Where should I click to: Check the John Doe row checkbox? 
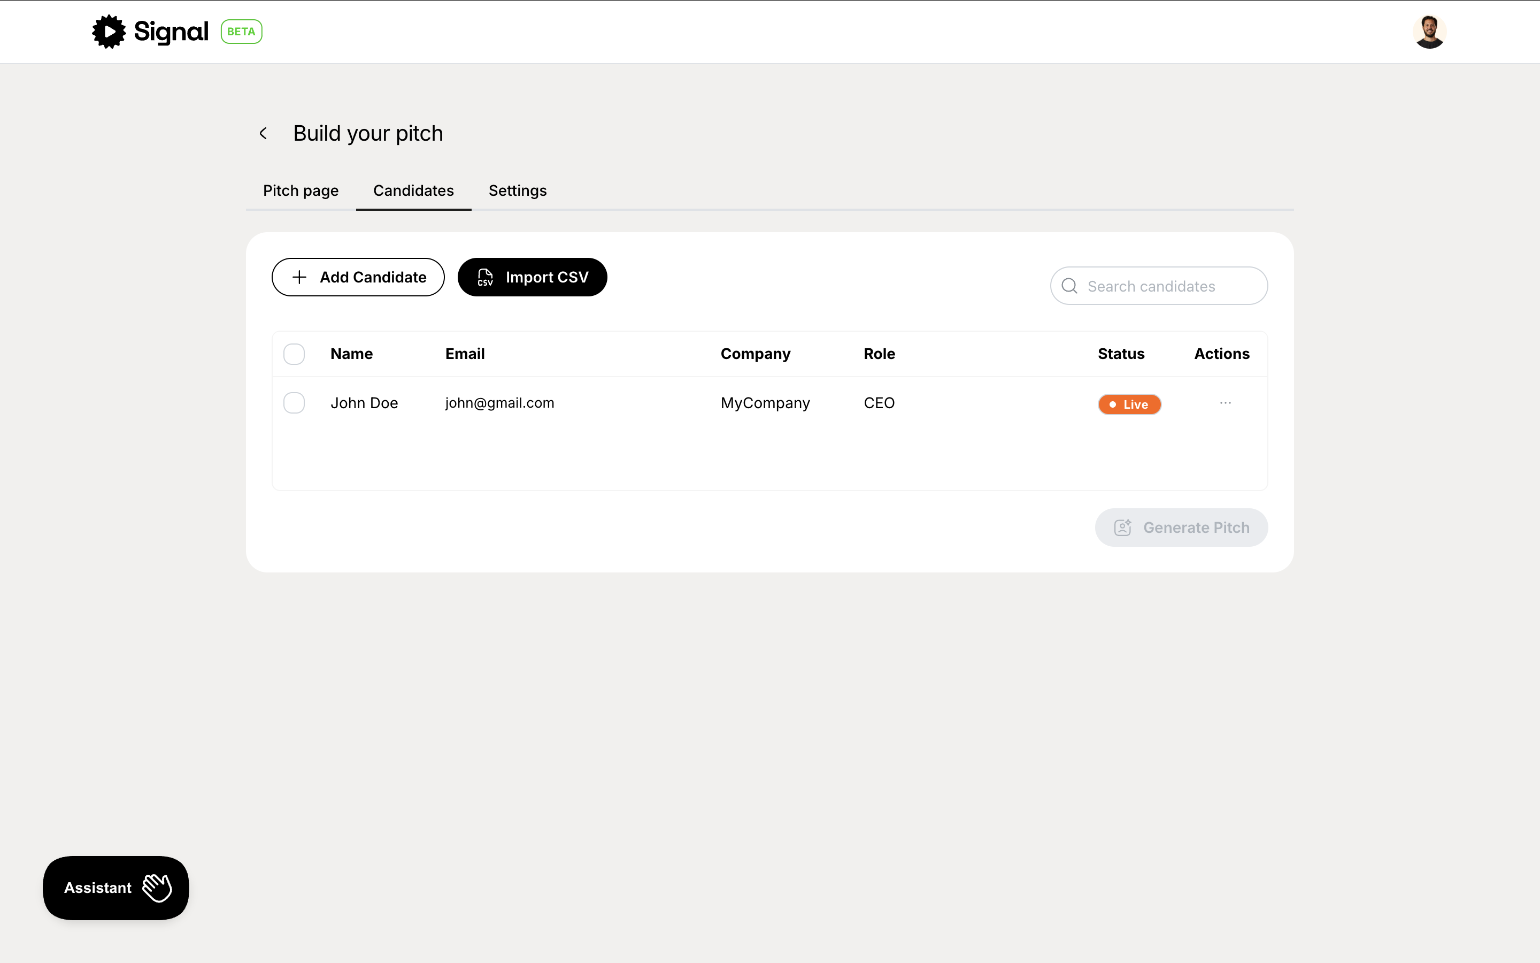coord(294,403)
